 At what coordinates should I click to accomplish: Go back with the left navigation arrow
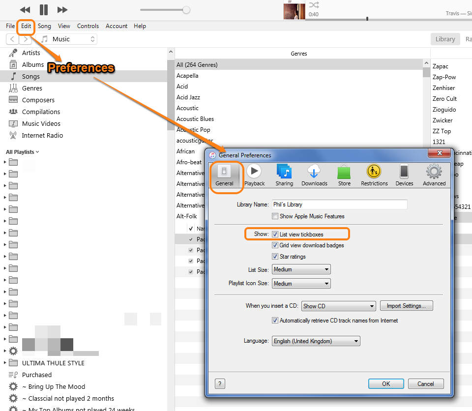pos(12,39)
